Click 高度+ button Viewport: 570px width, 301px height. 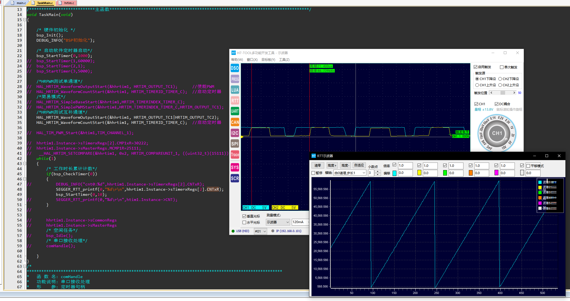pyautogui.click(x=332, y=166)
